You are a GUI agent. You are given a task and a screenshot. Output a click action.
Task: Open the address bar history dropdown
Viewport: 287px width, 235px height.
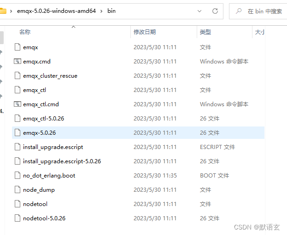[199, 11]
